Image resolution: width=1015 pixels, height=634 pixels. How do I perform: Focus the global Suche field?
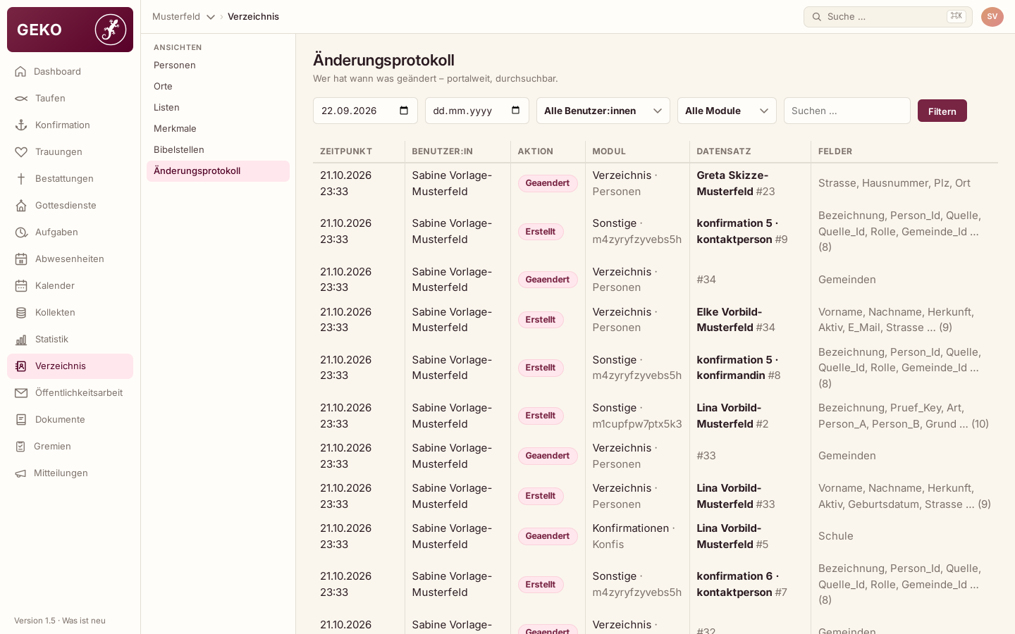coord(887,16)
